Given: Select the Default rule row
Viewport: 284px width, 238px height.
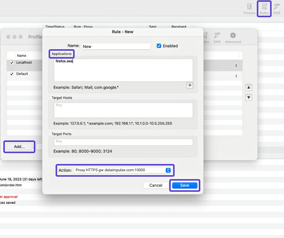Looking at the screenshot, I should pyautogui.click(x=25, y=76).
